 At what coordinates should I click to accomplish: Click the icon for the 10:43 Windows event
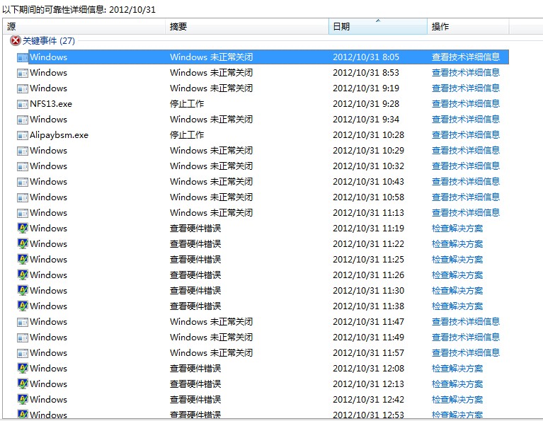click(23, 182)
